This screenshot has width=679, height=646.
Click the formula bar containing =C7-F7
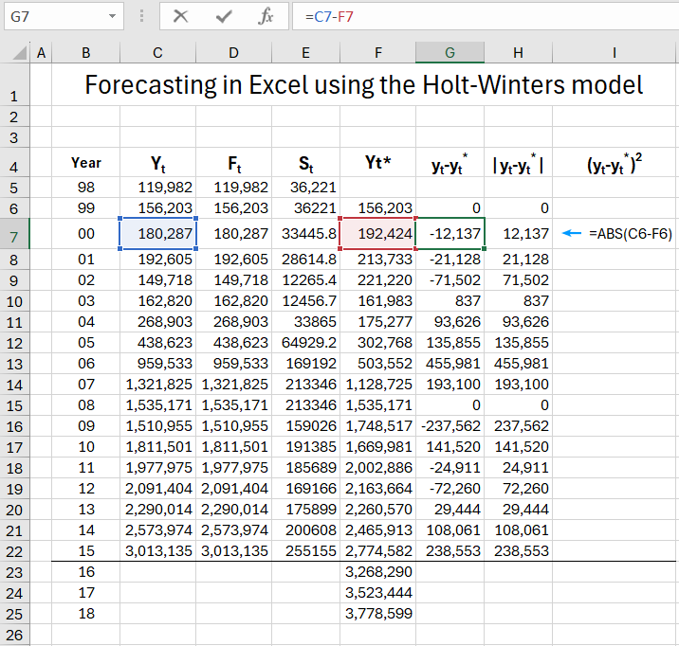tap(485, 16)
